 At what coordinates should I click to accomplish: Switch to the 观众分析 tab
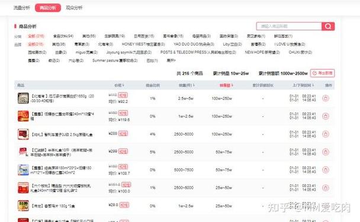coord(74,8)
